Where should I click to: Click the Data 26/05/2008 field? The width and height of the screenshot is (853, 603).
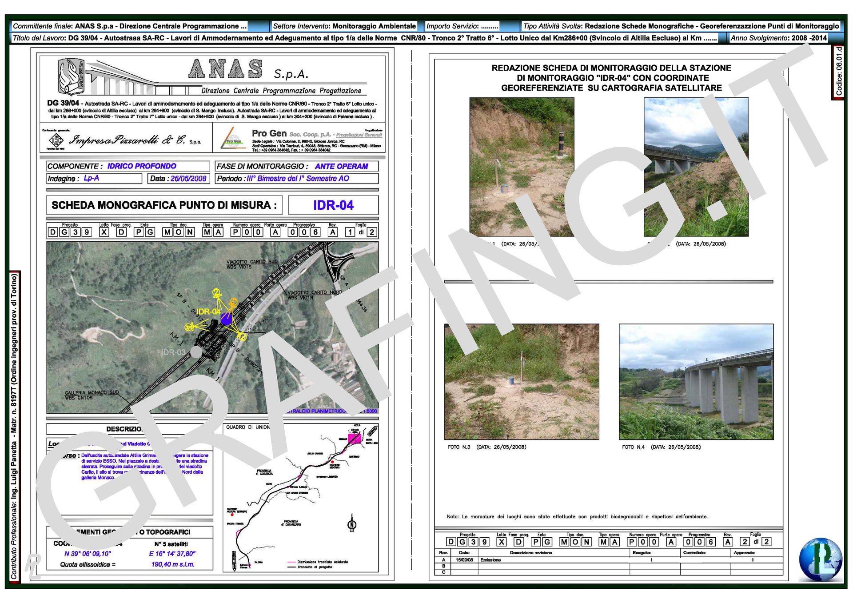[x=179, y=179]
